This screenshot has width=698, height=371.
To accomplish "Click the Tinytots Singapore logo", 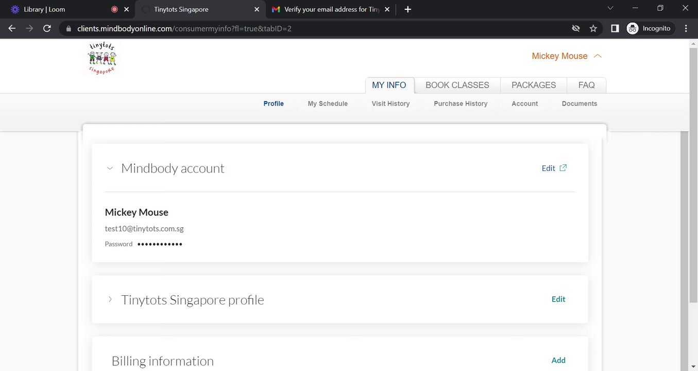I will coord(103,59).
